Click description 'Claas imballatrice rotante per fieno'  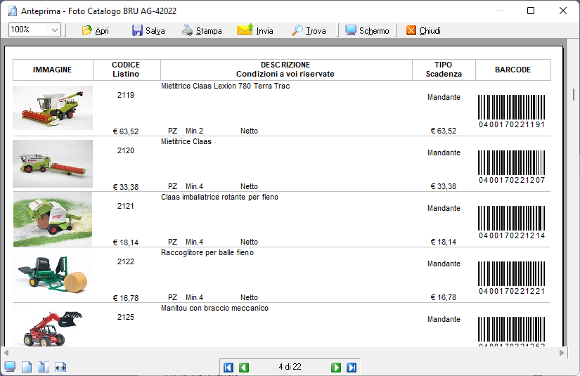[219, 197]
